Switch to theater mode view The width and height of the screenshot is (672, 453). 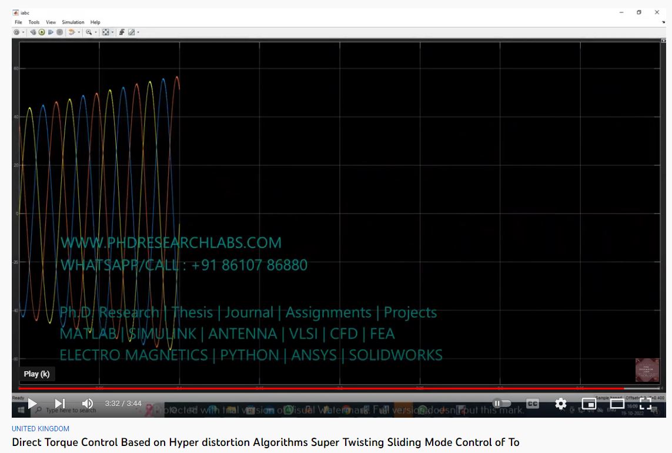coord(617,404)
